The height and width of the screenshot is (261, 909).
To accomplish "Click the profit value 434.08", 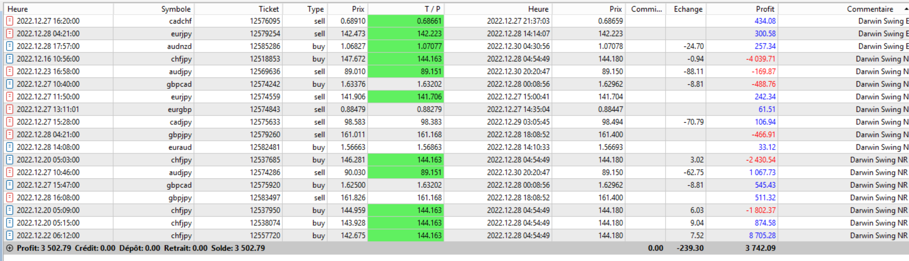I will click(x=765, y=21).
